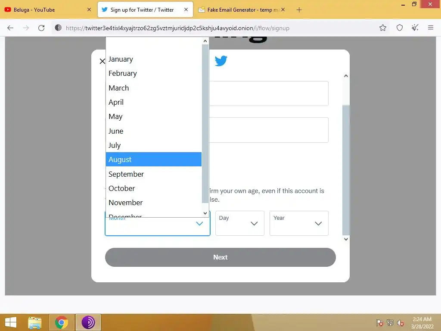Click the Twitter bird logo in dialog
This screenshot has height=331, width=441.
221,61
